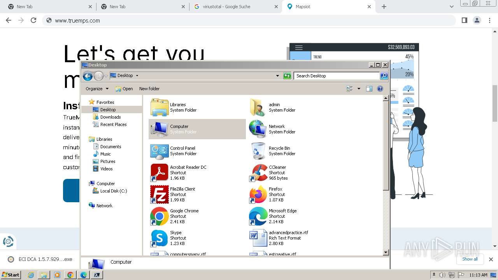The height and width of the screenshot is (280, 498).
Task: Select Desktop in navigation pane
Action: (x=108, y=110)
